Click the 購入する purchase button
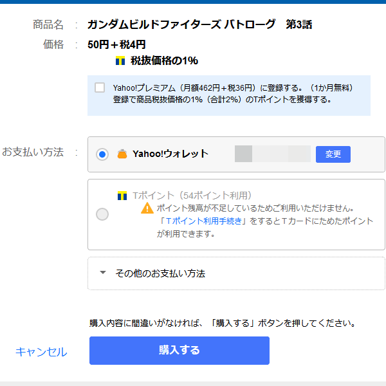 [179, 351]
